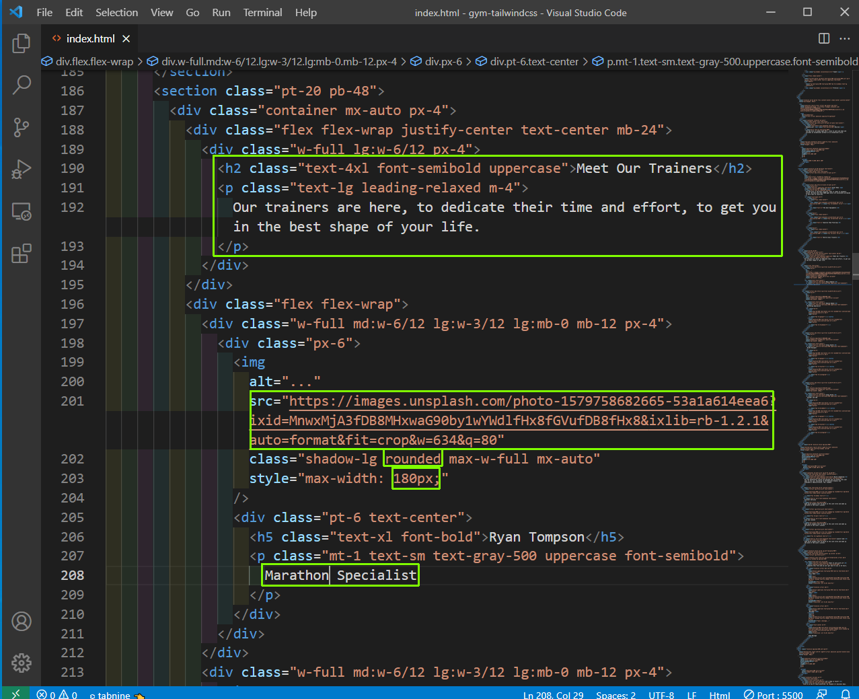The width and height of the screenshot is (859, 699).
Task: Open the Accounts menu icon
Action: (22, 621)
